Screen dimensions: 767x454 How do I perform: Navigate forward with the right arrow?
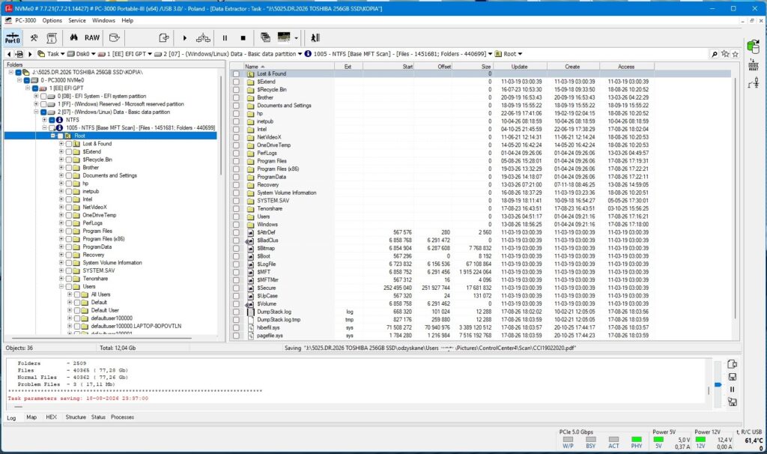30,54
